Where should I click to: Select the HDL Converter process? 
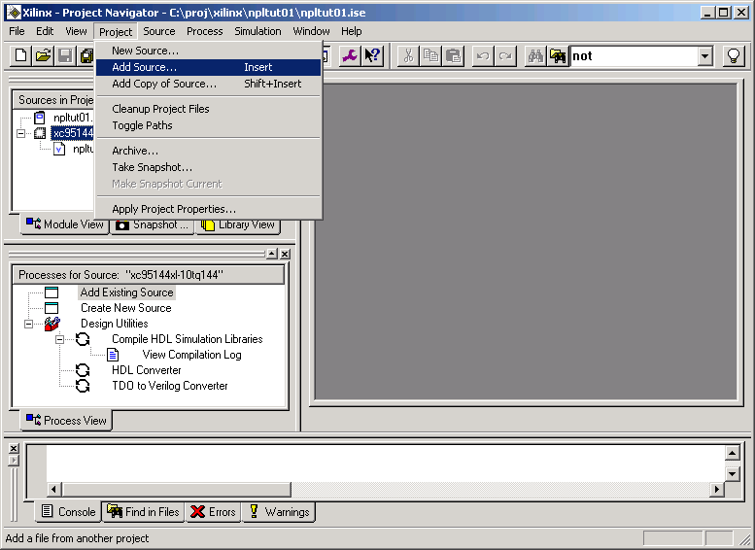pyautogui.click(x=146, y=370)
